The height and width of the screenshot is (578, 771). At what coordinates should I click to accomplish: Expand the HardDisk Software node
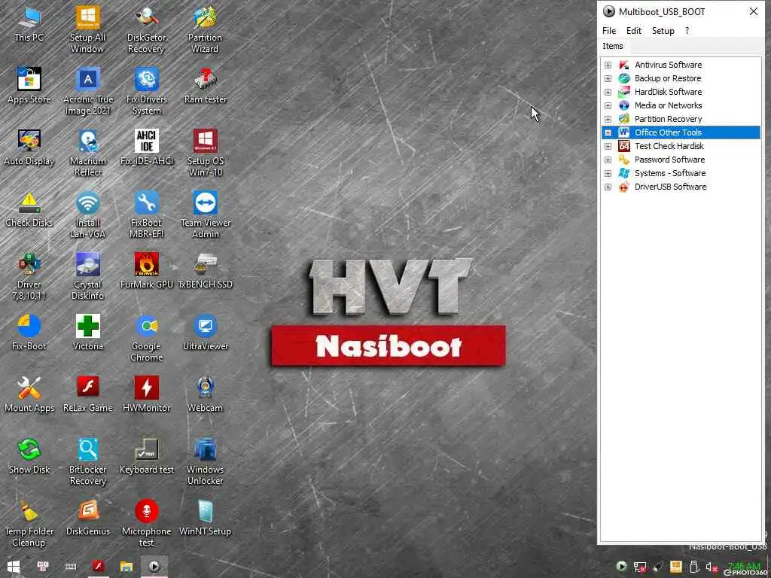pos(608,92)
